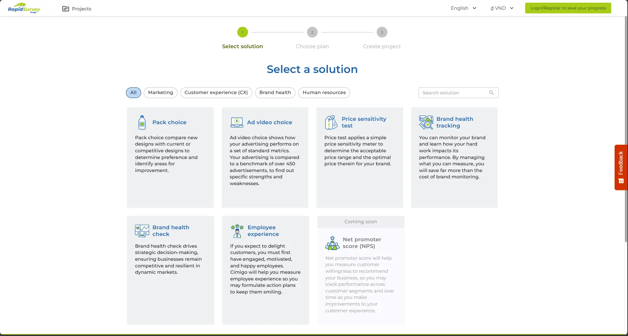Image resolution: width=628 pixels, height=336 pixels.
Task: Click the Price sensitivity test tag icon
Action: 331,122
